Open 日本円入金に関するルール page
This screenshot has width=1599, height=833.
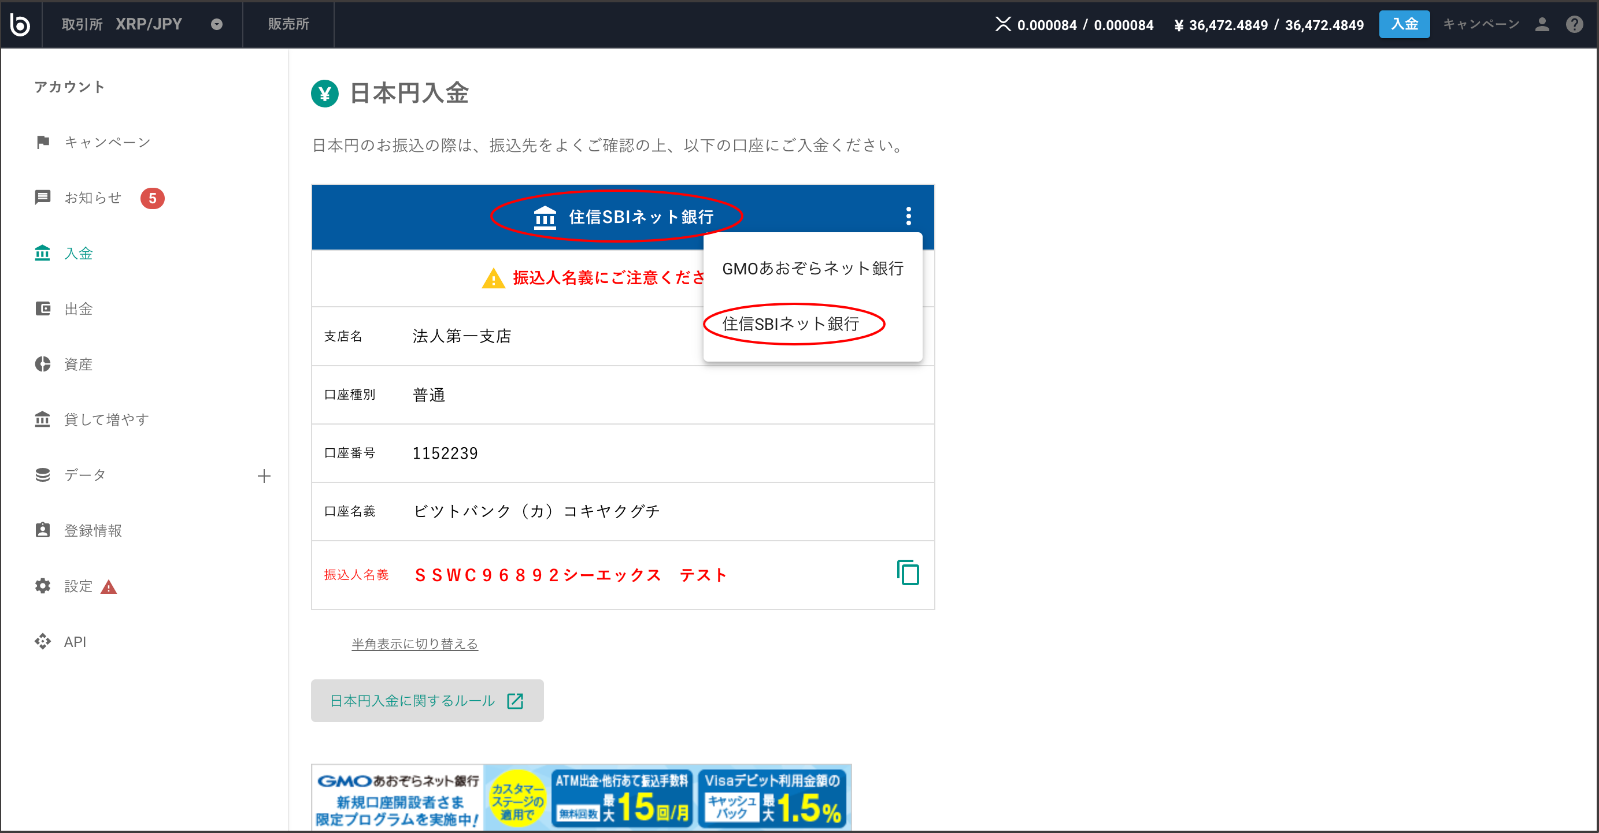point(427,700)
